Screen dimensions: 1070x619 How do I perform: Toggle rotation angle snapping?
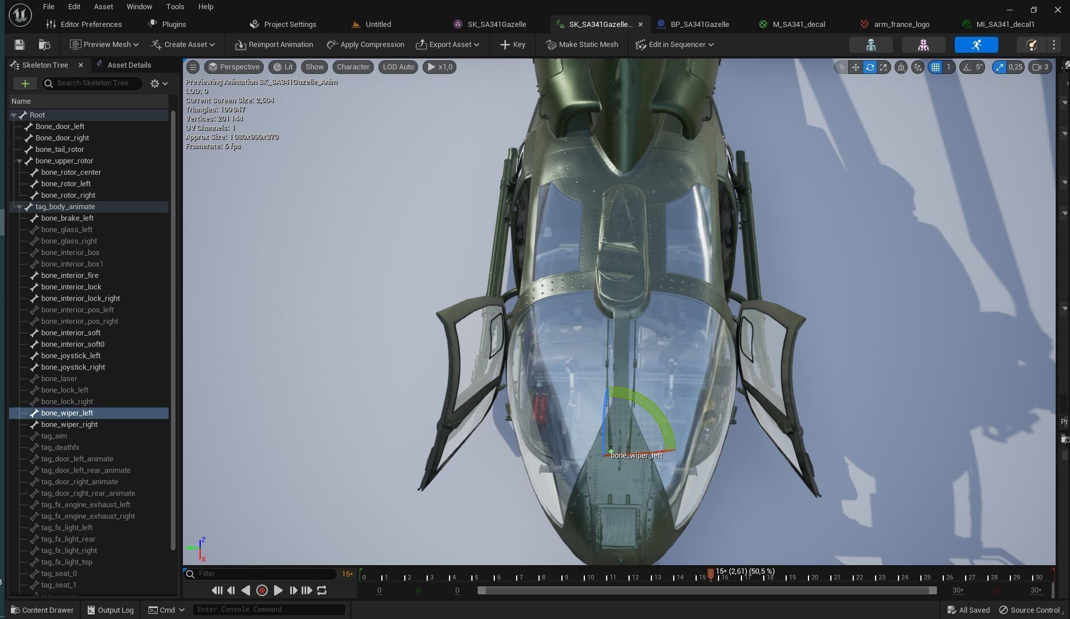coord(967,67)
